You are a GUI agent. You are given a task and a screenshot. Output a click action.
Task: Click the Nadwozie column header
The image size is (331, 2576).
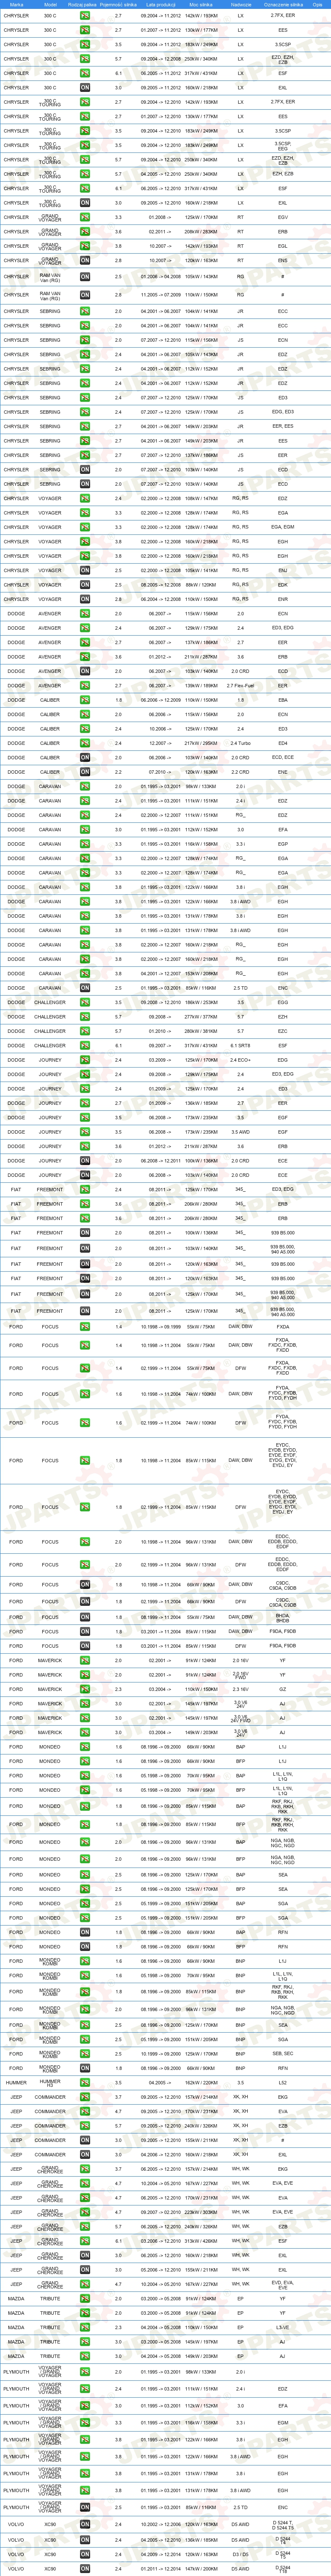pyautogui.click(x=240, y=5)
